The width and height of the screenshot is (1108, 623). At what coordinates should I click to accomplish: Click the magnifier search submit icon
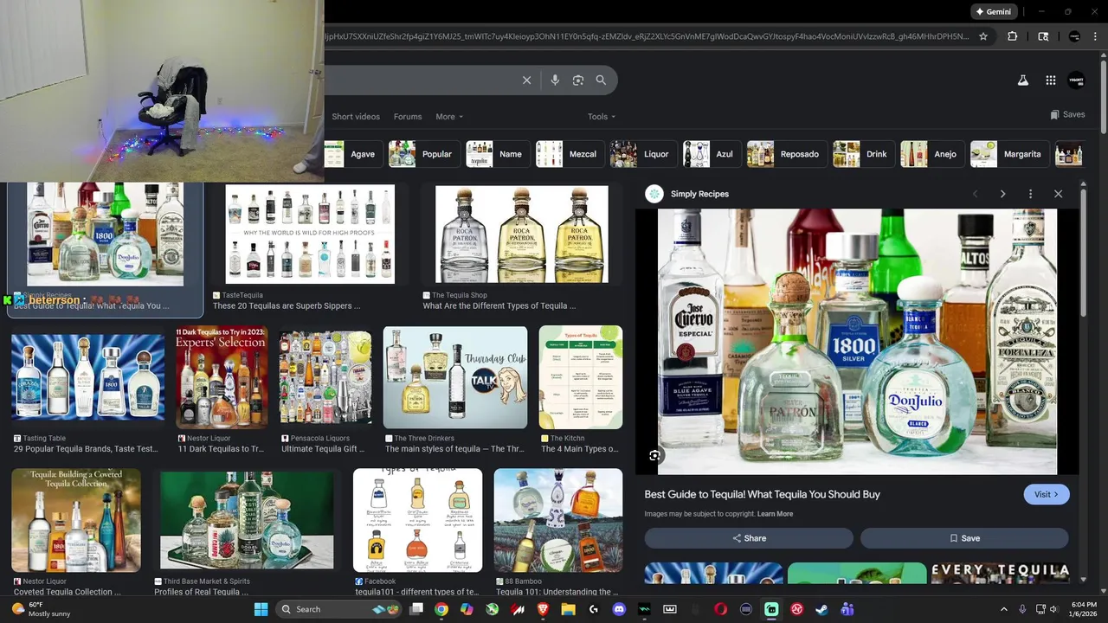[601, 80]
